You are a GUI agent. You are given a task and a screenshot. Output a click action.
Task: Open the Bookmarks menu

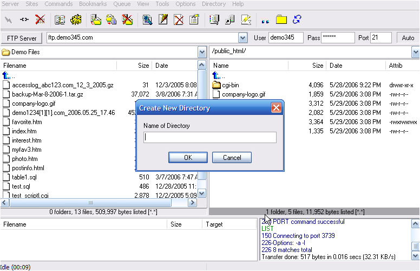point(93,4)
